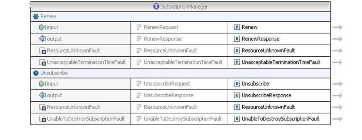The height and width of the screenshot is (140, 362).
Task: Click the element icon beside Renew
Action: point(237,27)
